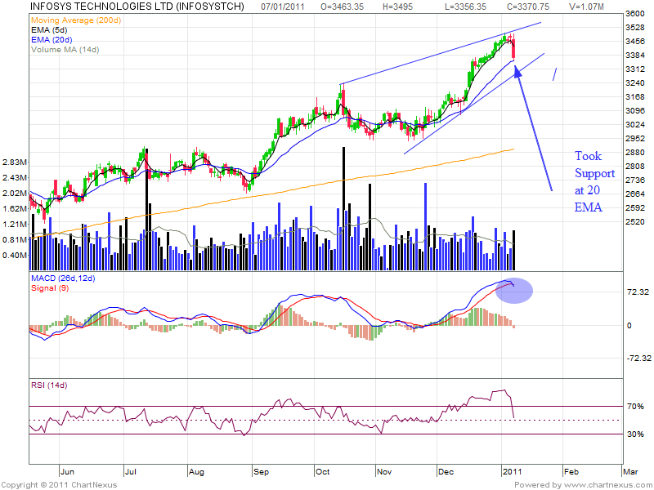Click the small blue tick mark near 3312
This screenshot has width=654, height=490.
coord(554,74)
